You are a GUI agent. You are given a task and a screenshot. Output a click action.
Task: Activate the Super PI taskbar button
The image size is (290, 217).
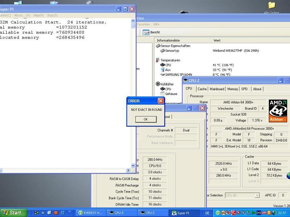185,213
